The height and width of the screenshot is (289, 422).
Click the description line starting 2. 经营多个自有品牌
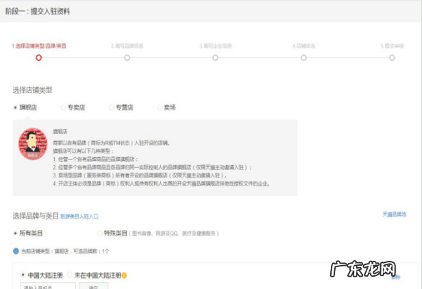[152, 167]
